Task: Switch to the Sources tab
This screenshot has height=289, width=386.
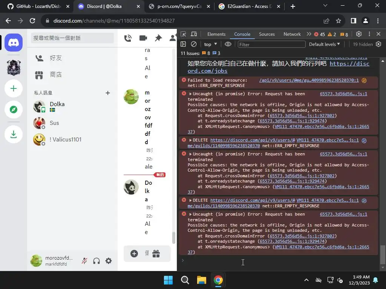Action: (267, 34)
